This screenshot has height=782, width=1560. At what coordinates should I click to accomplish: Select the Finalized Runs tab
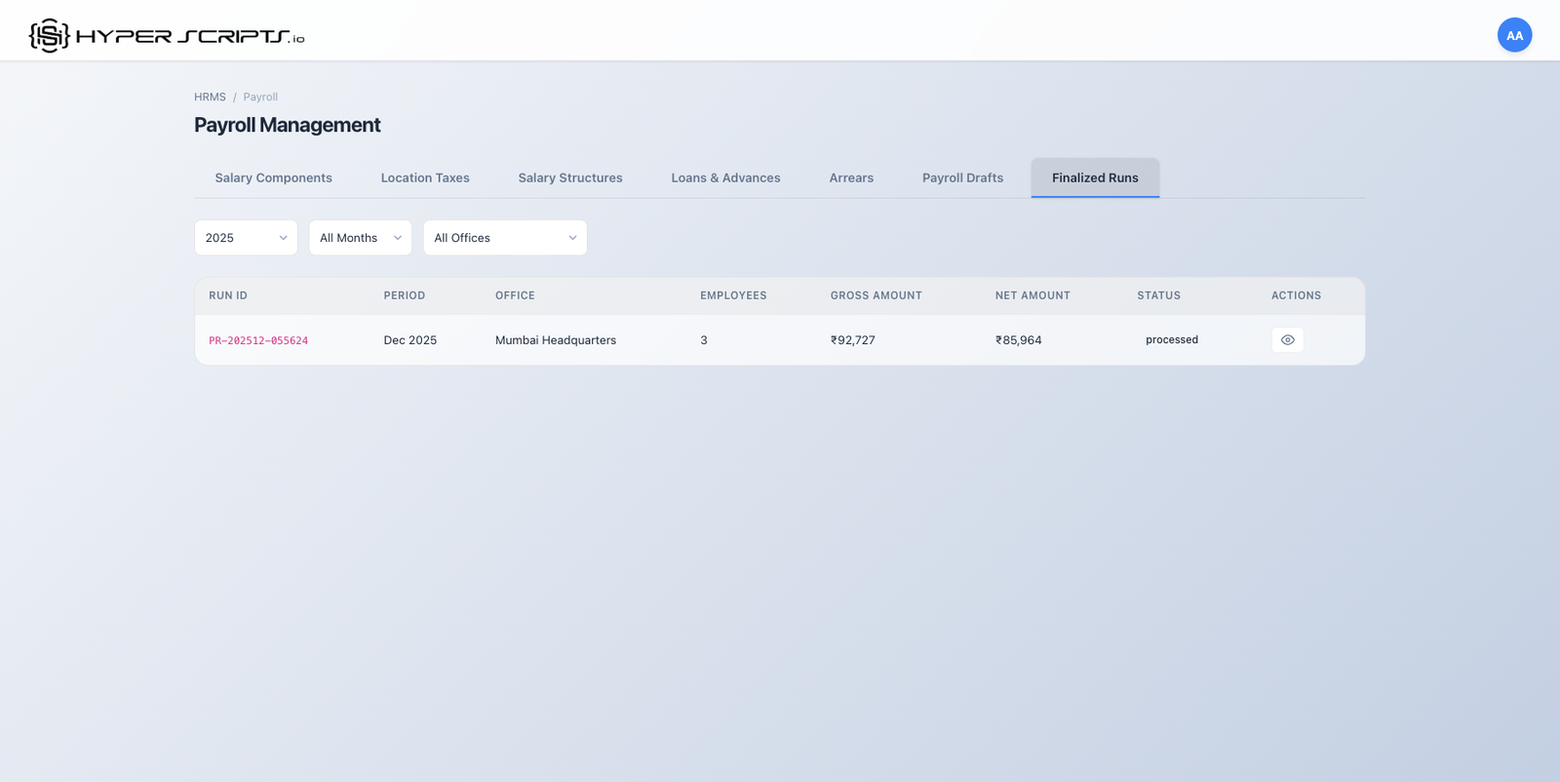pyautogui.click(x=1095, y=177)
